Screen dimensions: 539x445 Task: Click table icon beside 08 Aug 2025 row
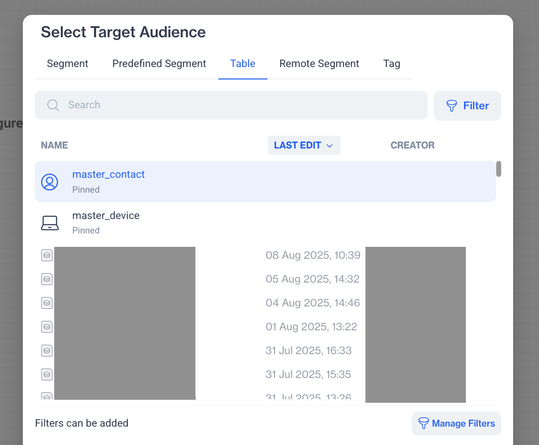47,255
